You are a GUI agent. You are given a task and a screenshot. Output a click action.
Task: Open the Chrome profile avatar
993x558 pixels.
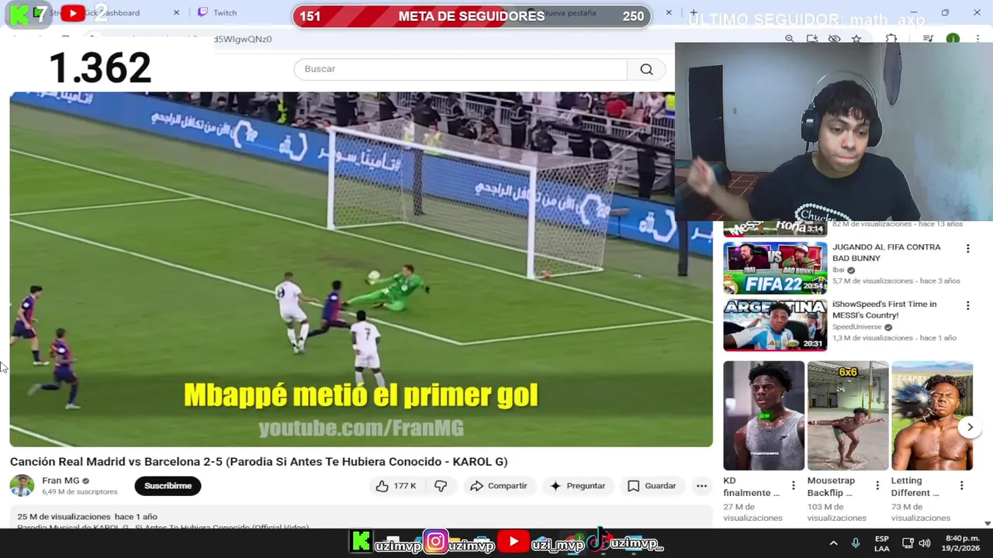953,39
